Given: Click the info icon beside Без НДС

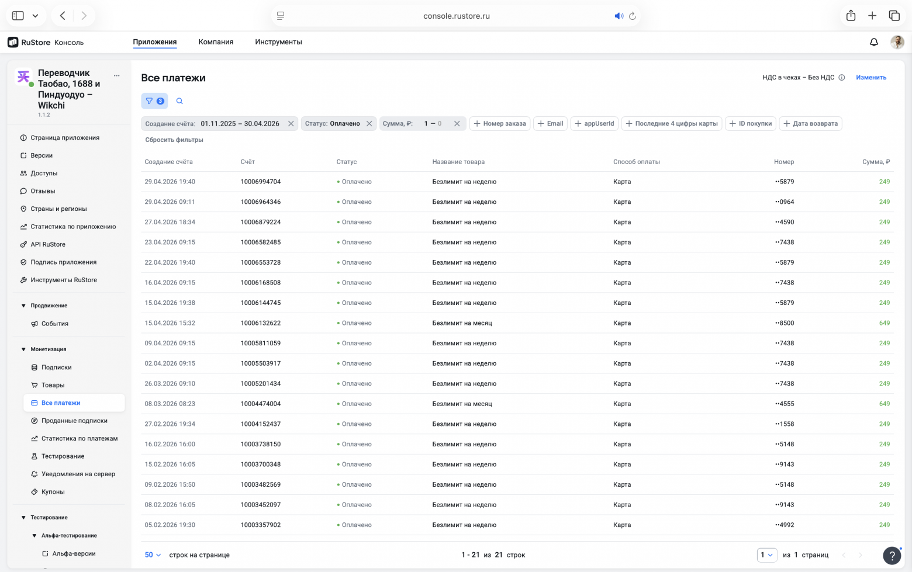Looking at the screenshot, I should (x=842, y=78).
